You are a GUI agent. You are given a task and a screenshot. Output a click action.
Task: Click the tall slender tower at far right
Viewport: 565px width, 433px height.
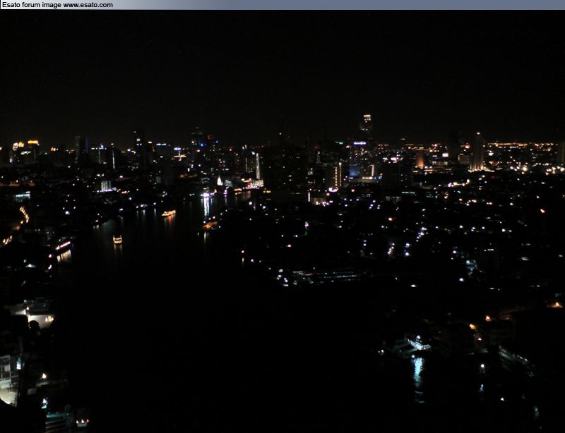(x=478, y=152)
